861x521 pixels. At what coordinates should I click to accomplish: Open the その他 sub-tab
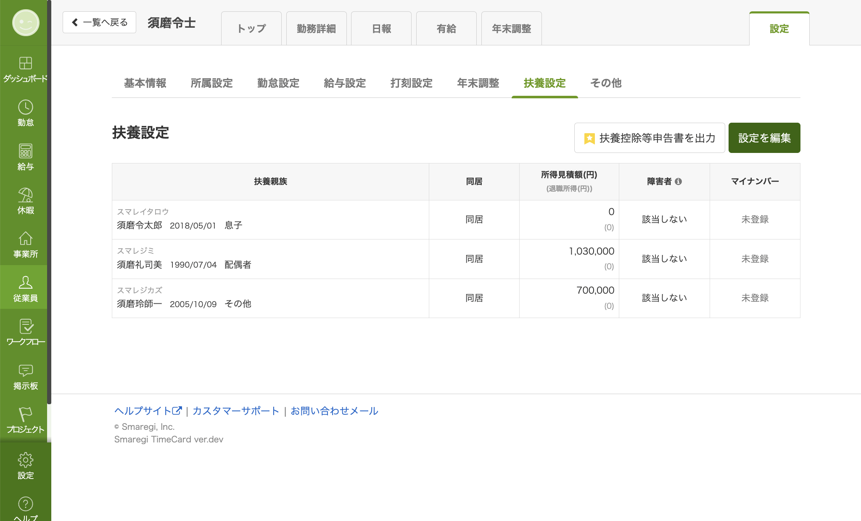click(x=606, y=83)
